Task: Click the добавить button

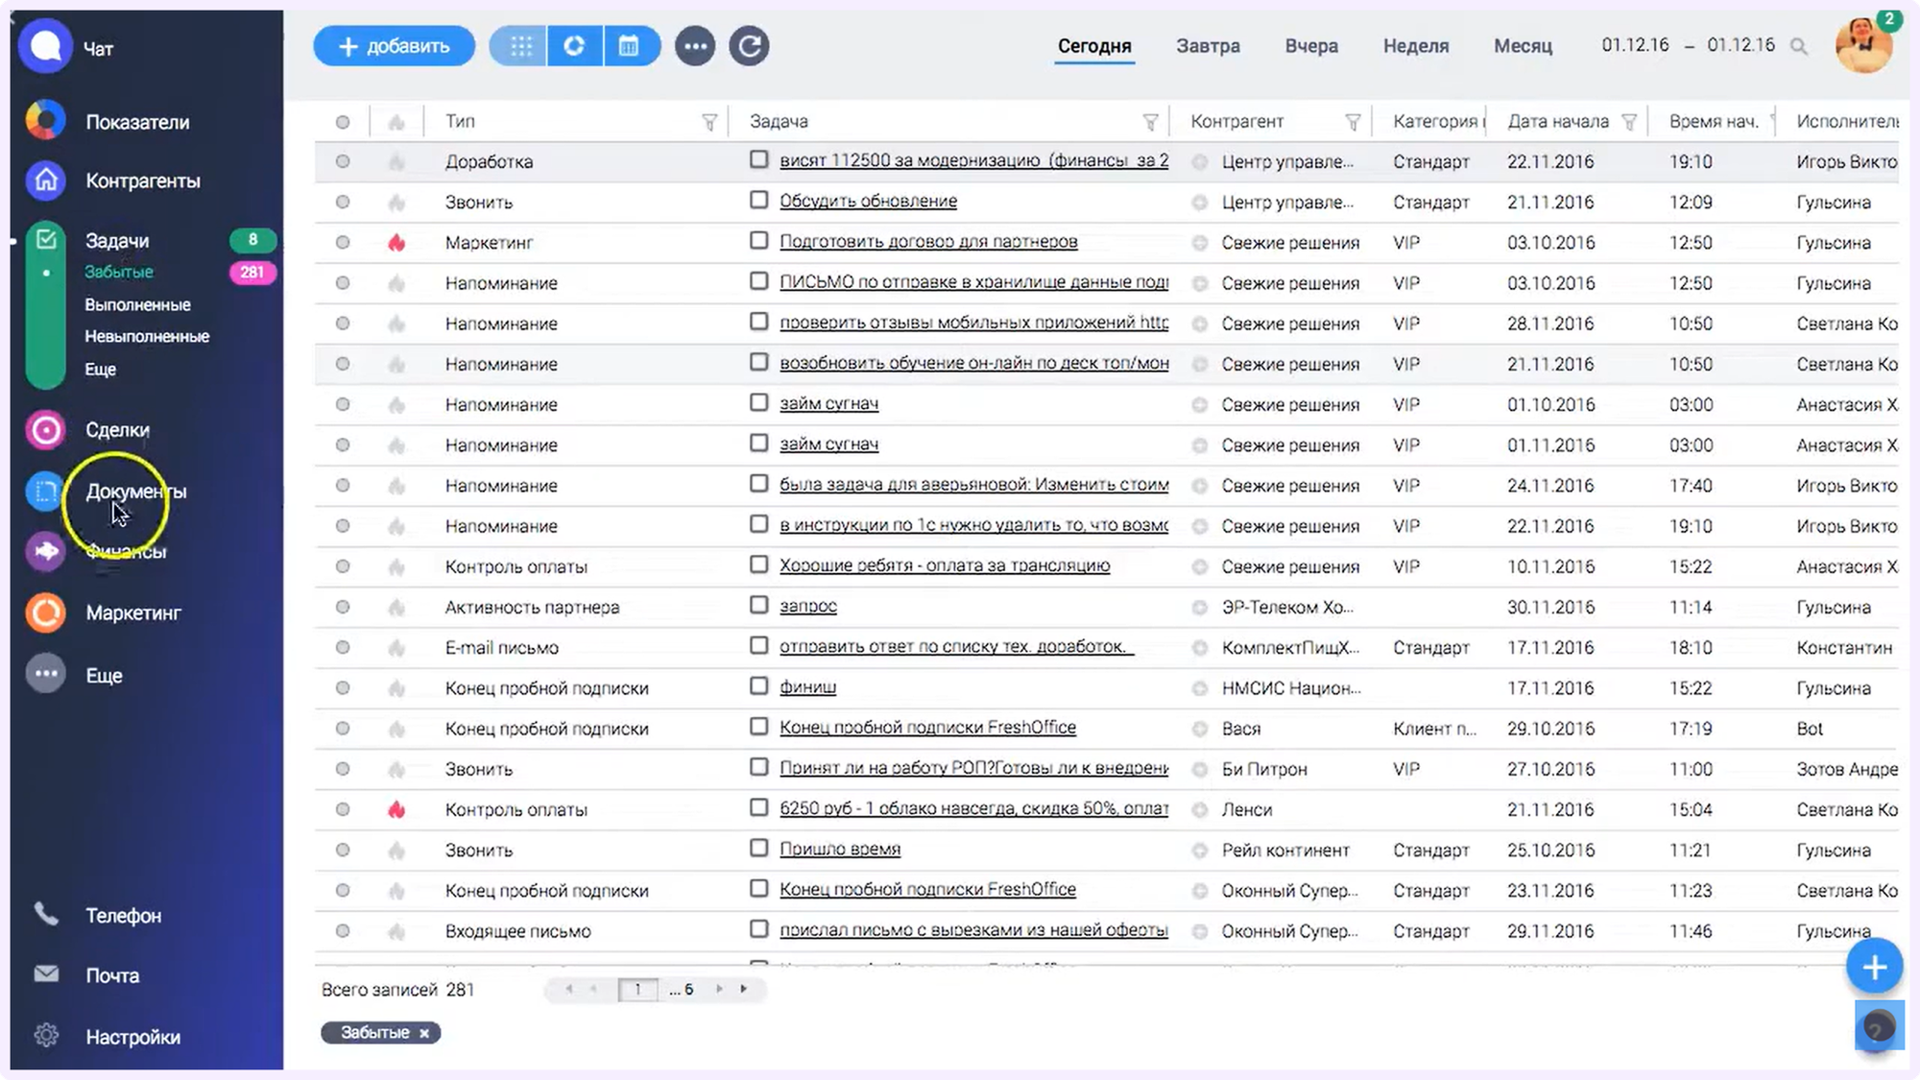Action: tap(394, 46)
